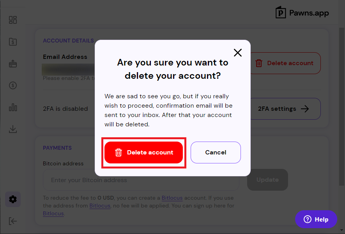Close the delete confirmation dialog with X

coord(238,53)
